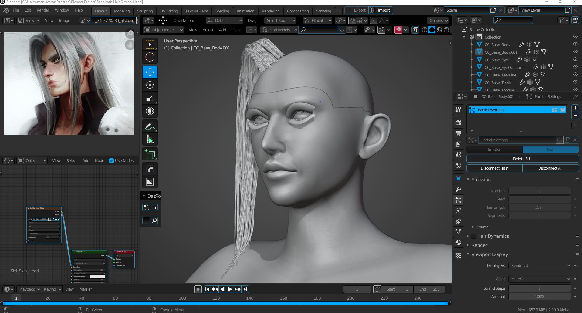The width and height of the screenshot is (582, 313).
Task: Open Options dropdown in viewport header
Action: point(438,20)
